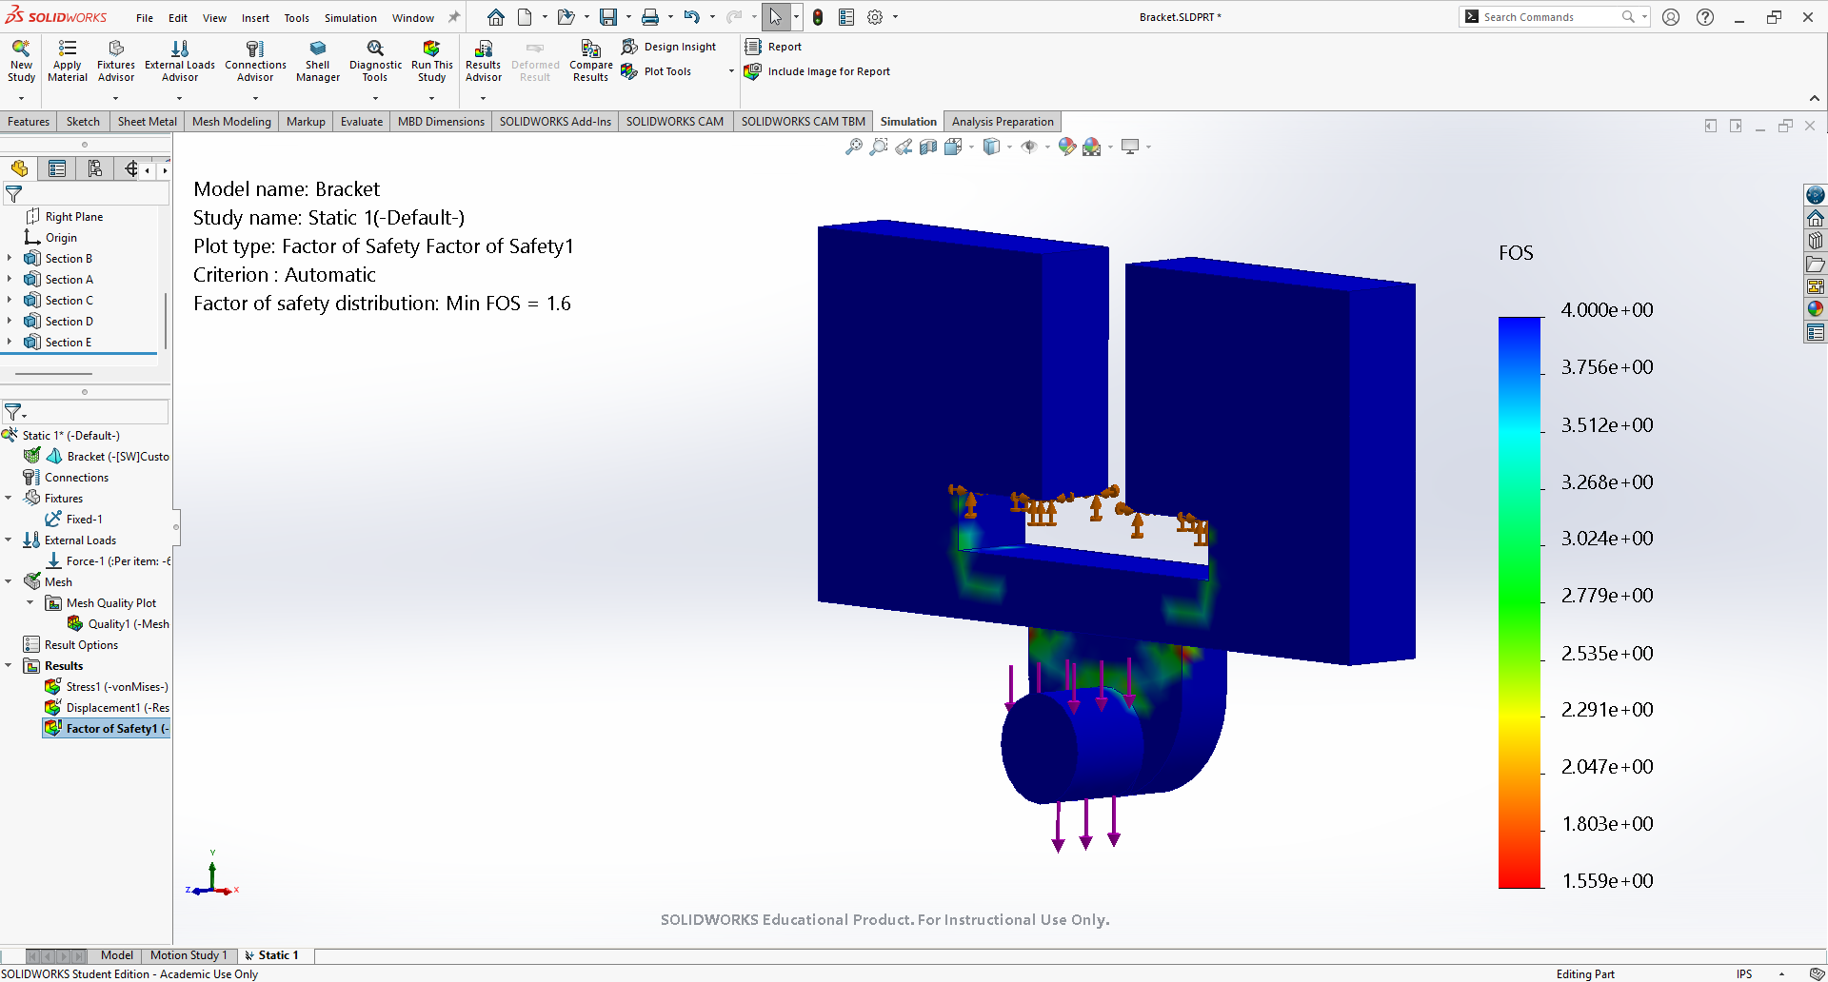The height and width of the screenshot is (982, 1828).
Task: Open Diagnostic Tools
Action: click(375, 61)
